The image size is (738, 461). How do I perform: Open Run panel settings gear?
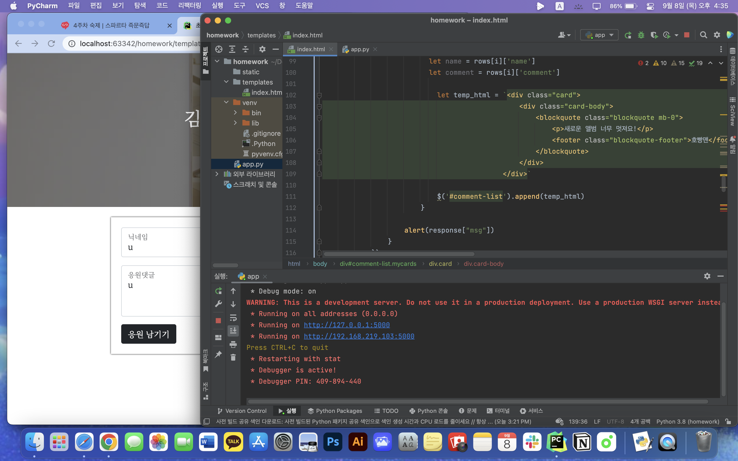(x=707, y=276)
